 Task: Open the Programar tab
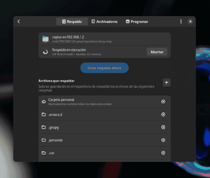tap(137, 22)
